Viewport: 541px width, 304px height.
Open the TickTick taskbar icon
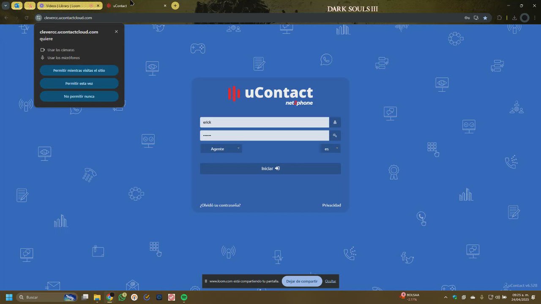tap(147, 297)
